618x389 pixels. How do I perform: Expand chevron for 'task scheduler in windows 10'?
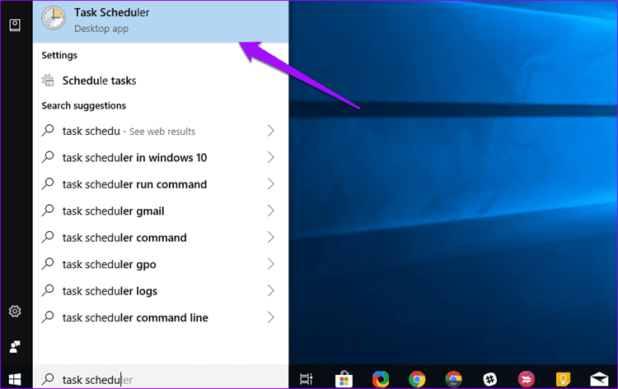point(271,157)
